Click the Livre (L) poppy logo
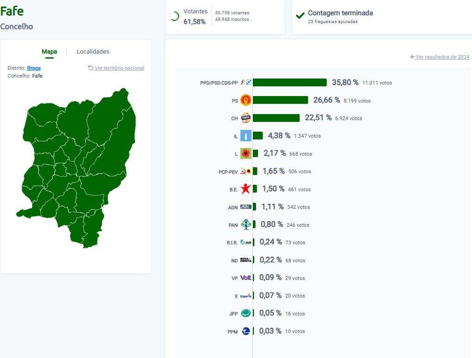Image resolution: width=472 pixels, height=358 pixels. (x=246, y=153)
